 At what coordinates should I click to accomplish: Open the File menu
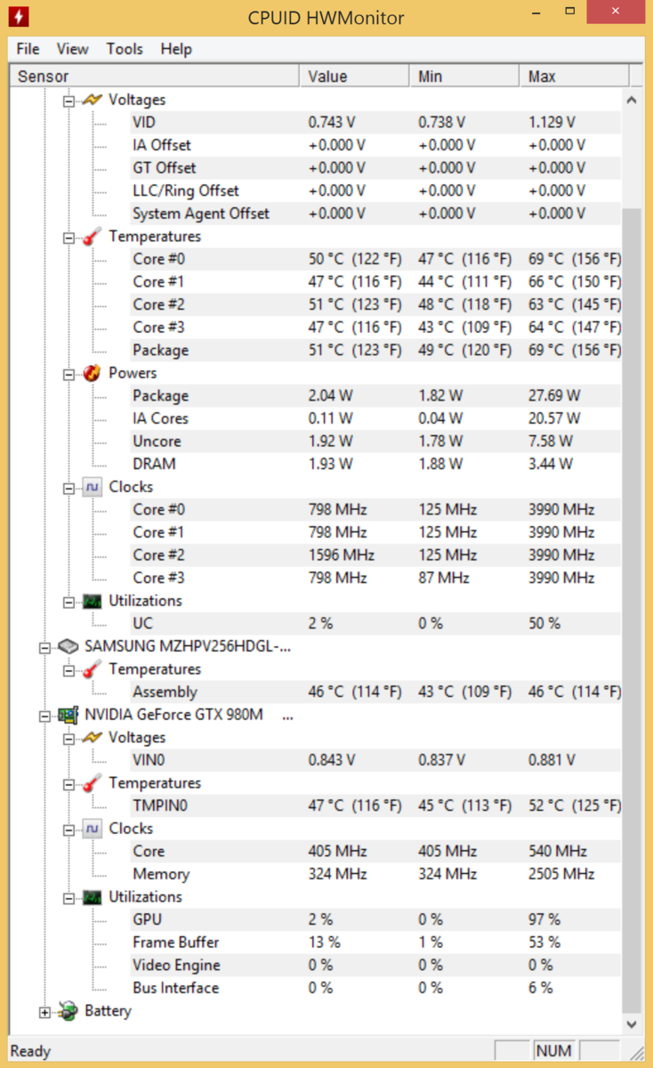click(x=28, y=49)
